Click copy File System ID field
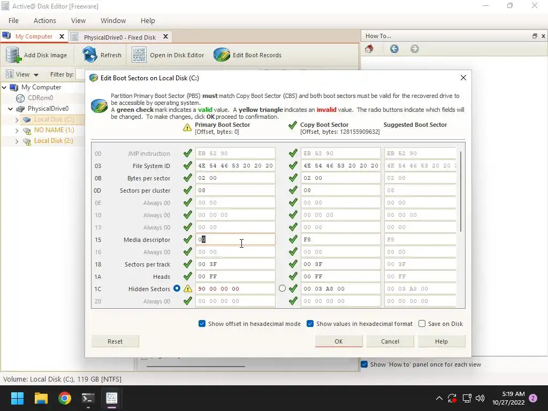Screen dimensions: 548x411 point(341,166)
